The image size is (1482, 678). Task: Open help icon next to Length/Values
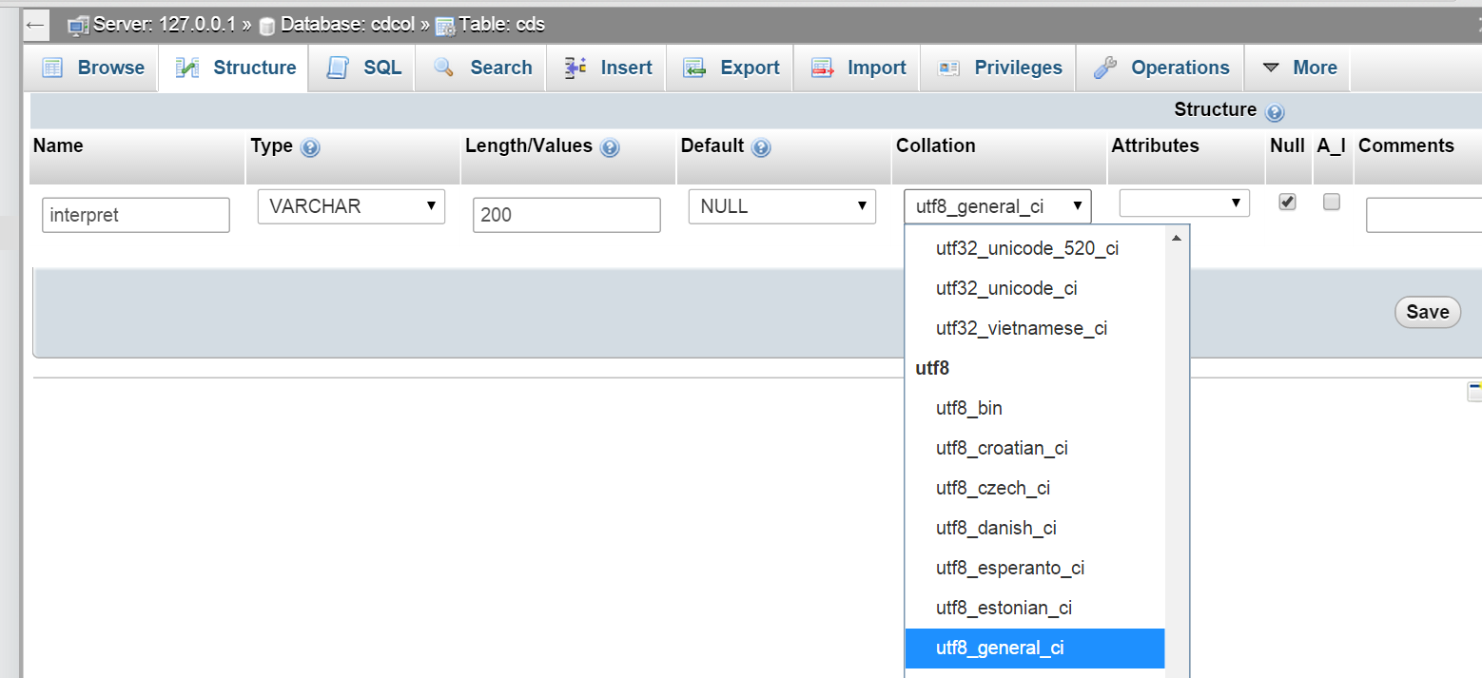coord(610,148)
